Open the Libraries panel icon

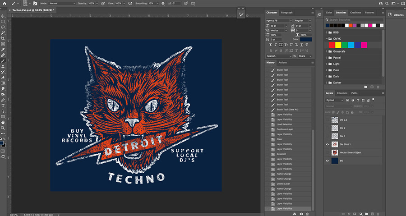[x=390, y=15]
